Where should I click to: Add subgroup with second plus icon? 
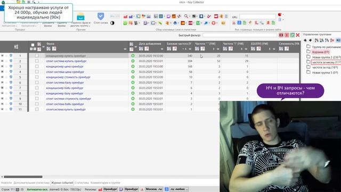click(x=310, y=41)
